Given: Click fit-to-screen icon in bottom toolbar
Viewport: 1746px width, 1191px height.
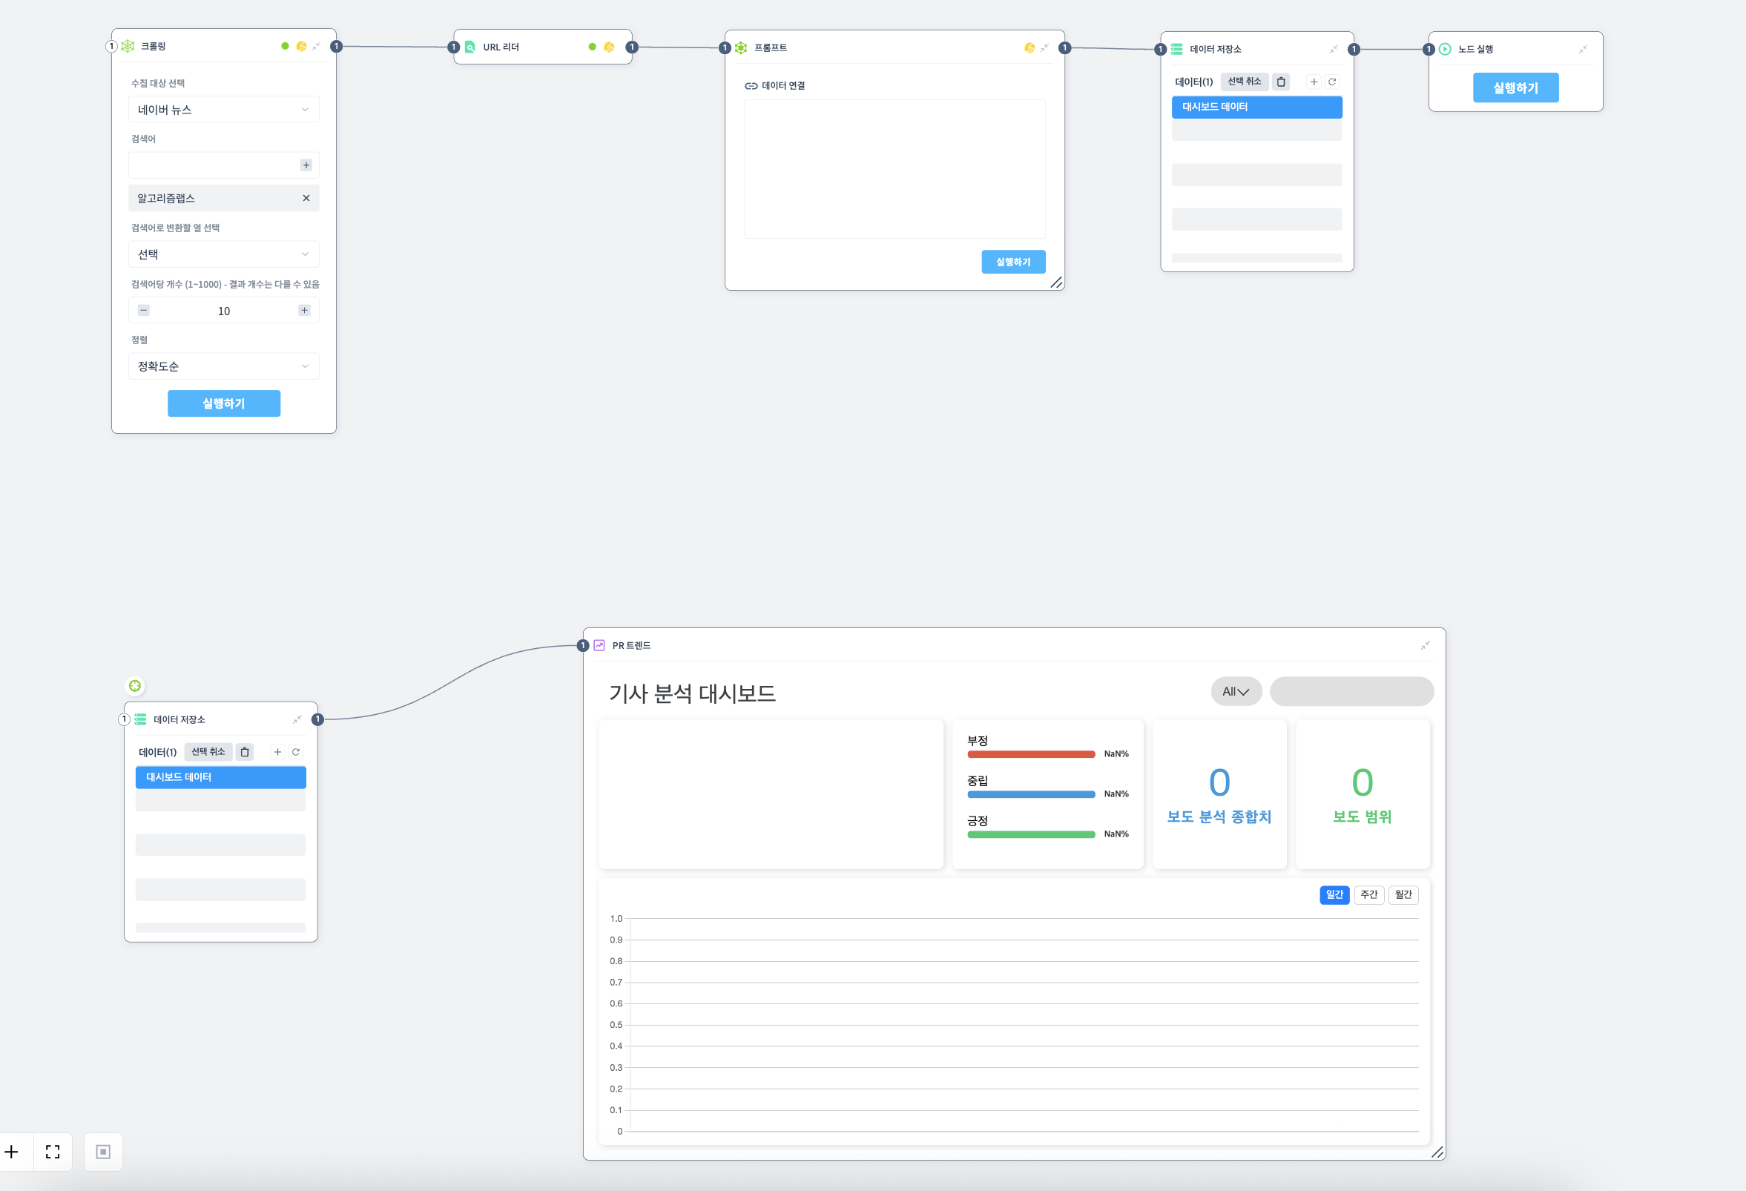Looking at the screenshot, I should [53, 1152].
